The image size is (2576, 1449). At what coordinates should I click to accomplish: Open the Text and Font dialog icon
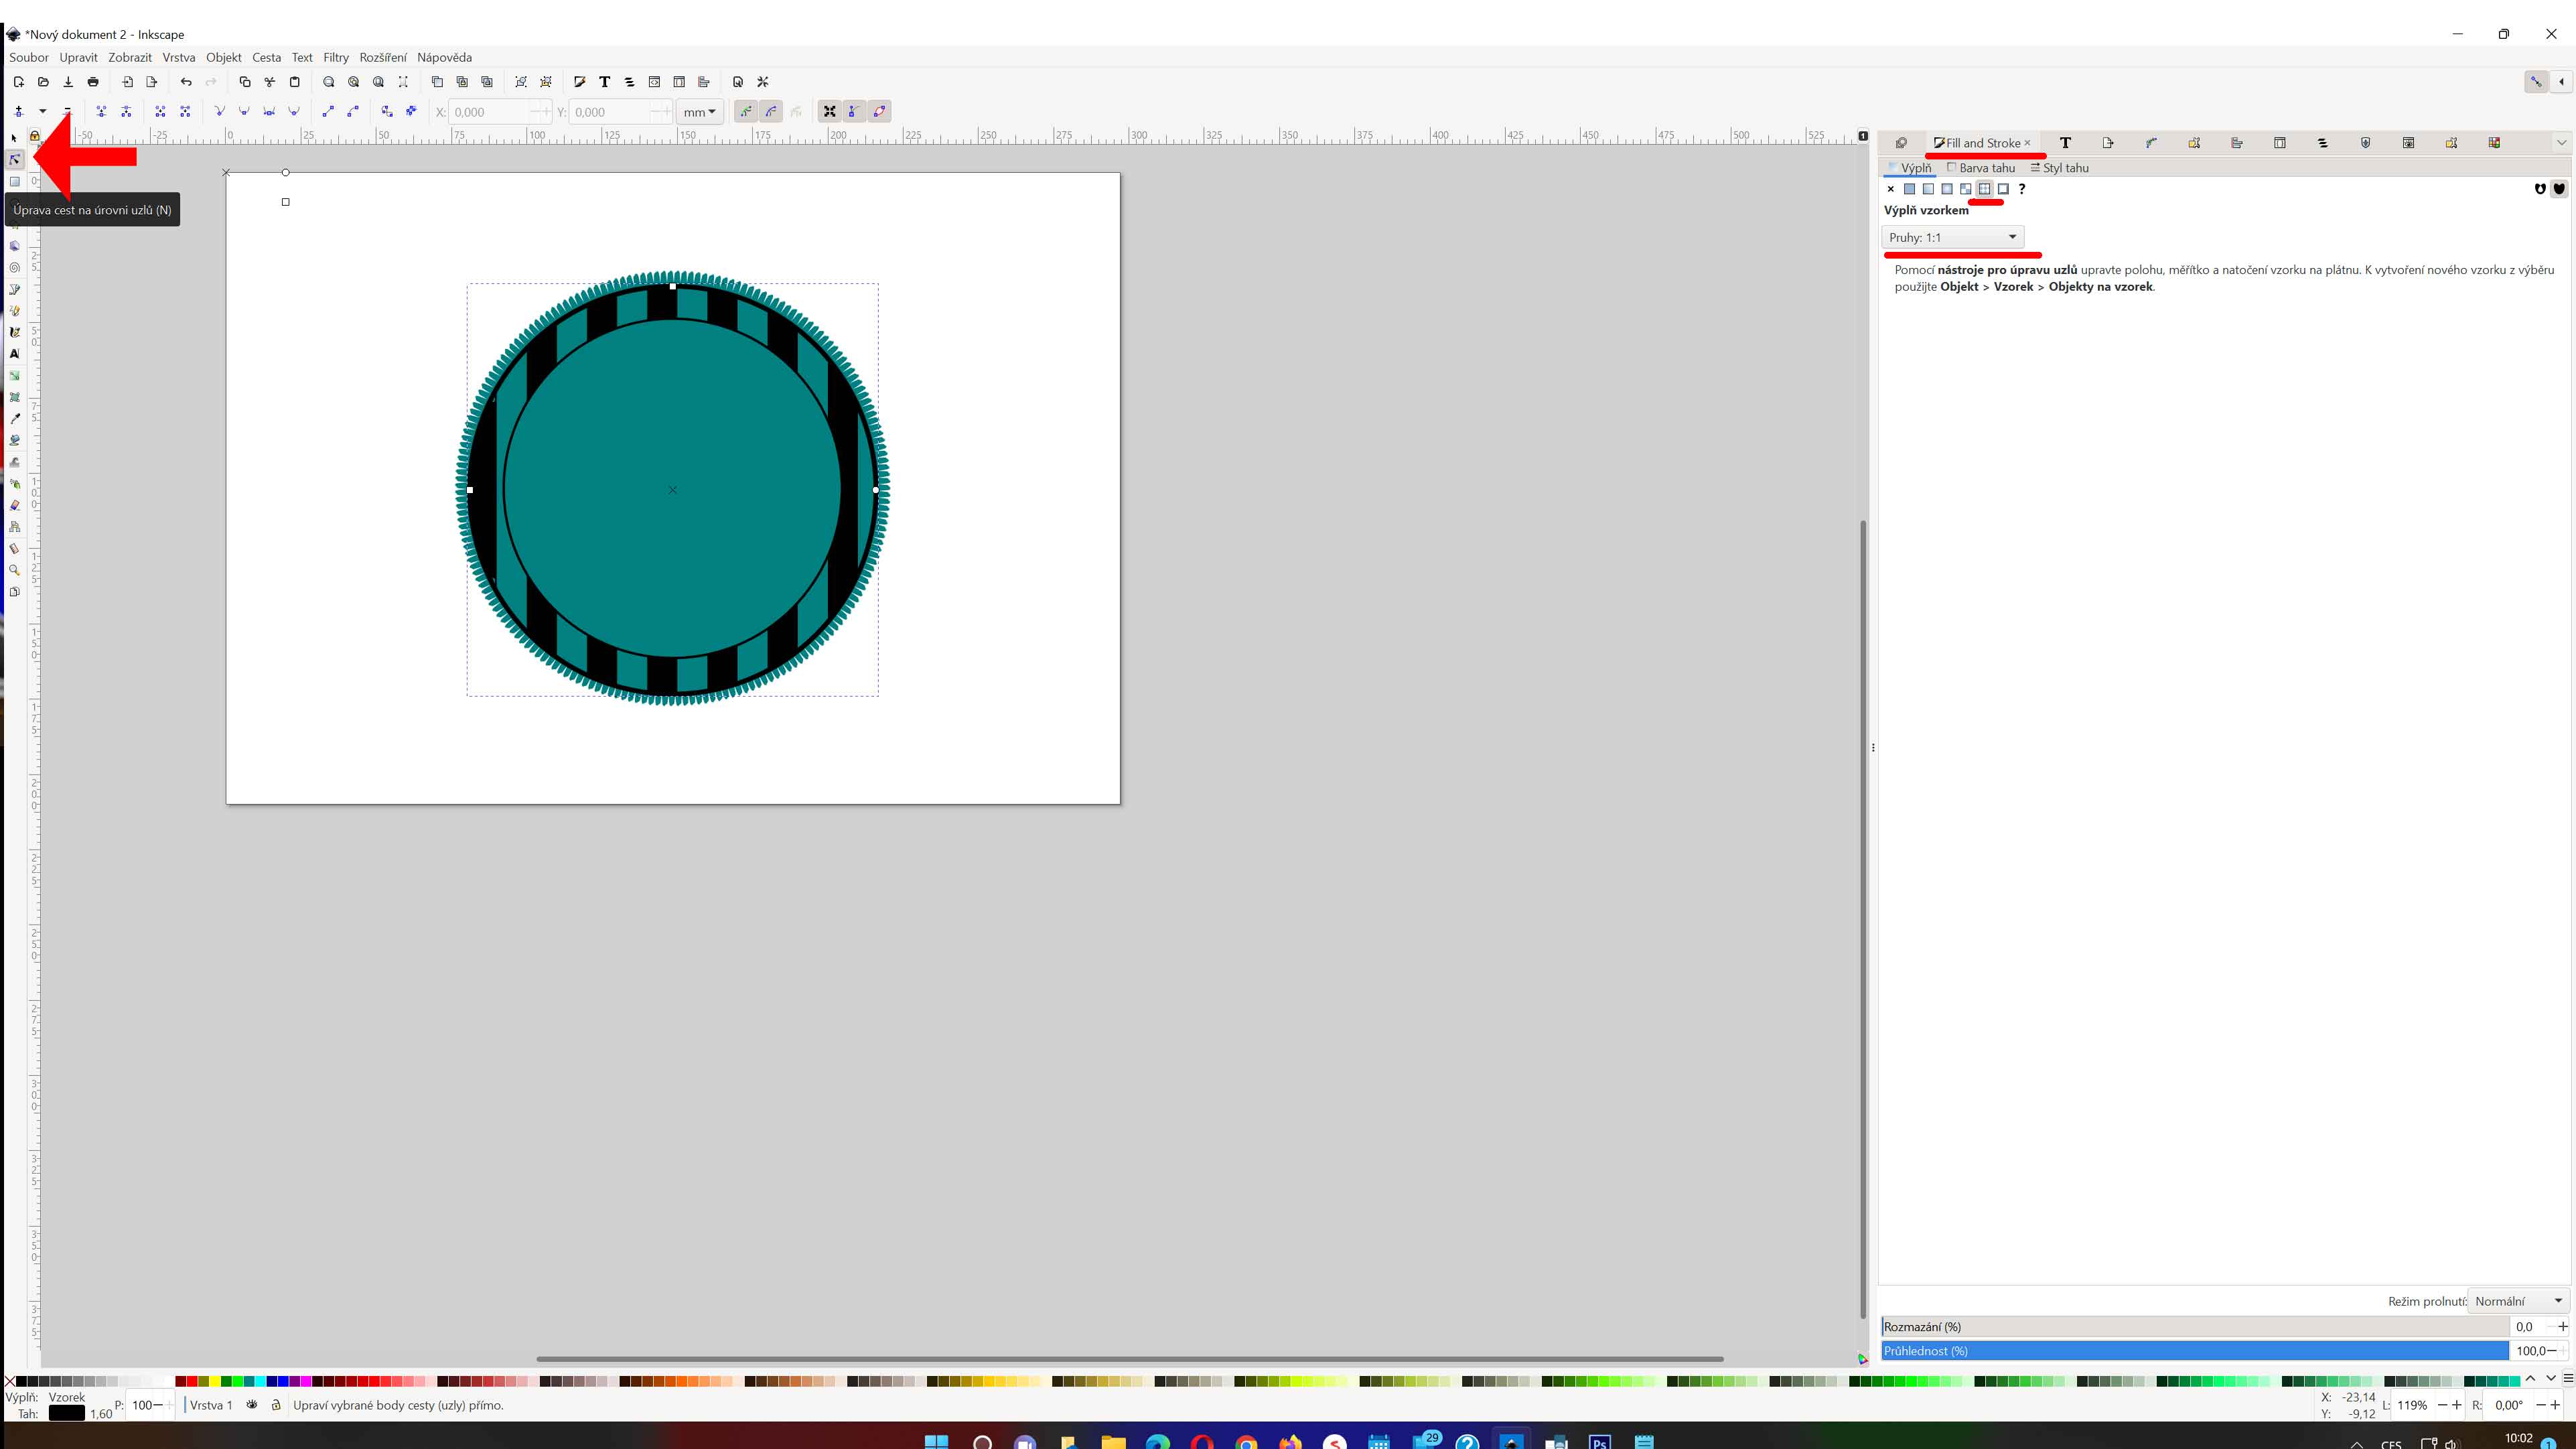[604, 82]
